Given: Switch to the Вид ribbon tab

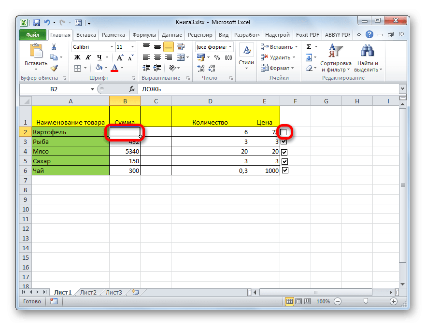Looking at the screenshot, I should click(x=224, y=35).
